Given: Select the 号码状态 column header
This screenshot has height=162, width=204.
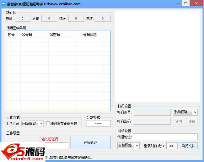Looking at the screenshot, I should tap(90, 35).
